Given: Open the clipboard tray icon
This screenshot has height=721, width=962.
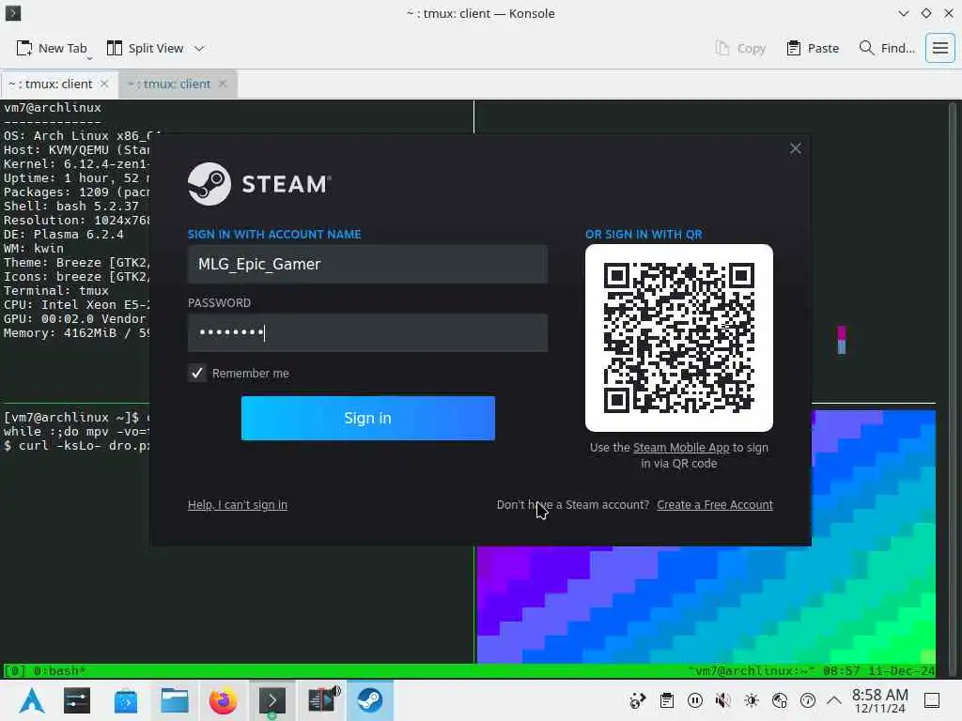Looking at the screenshot, I should pyautogui.click(x=667, y=700).
